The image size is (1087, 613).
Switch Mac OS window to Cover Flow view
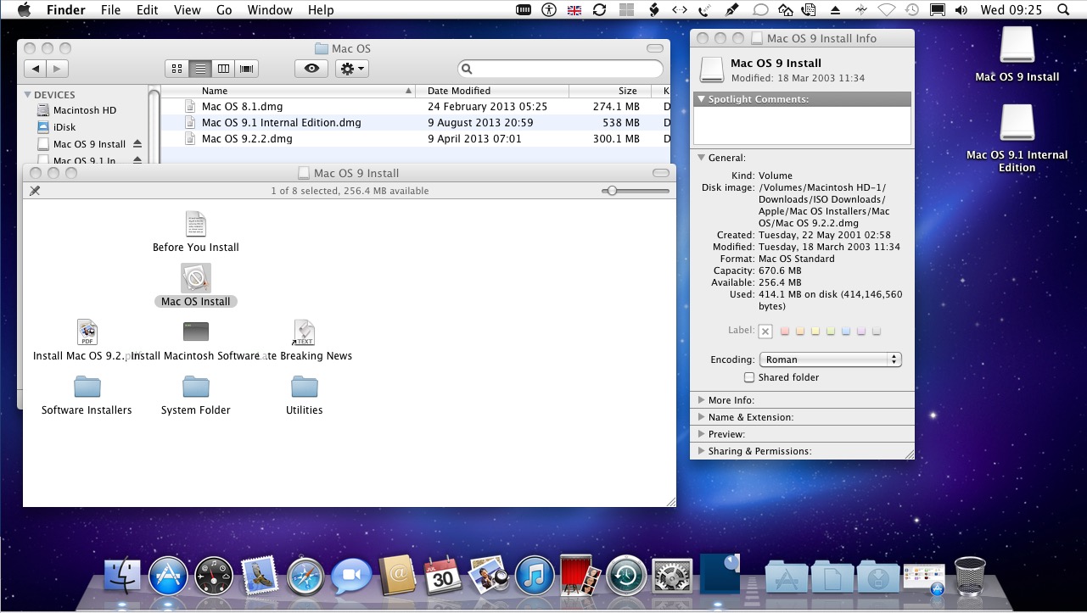point(247,69)
